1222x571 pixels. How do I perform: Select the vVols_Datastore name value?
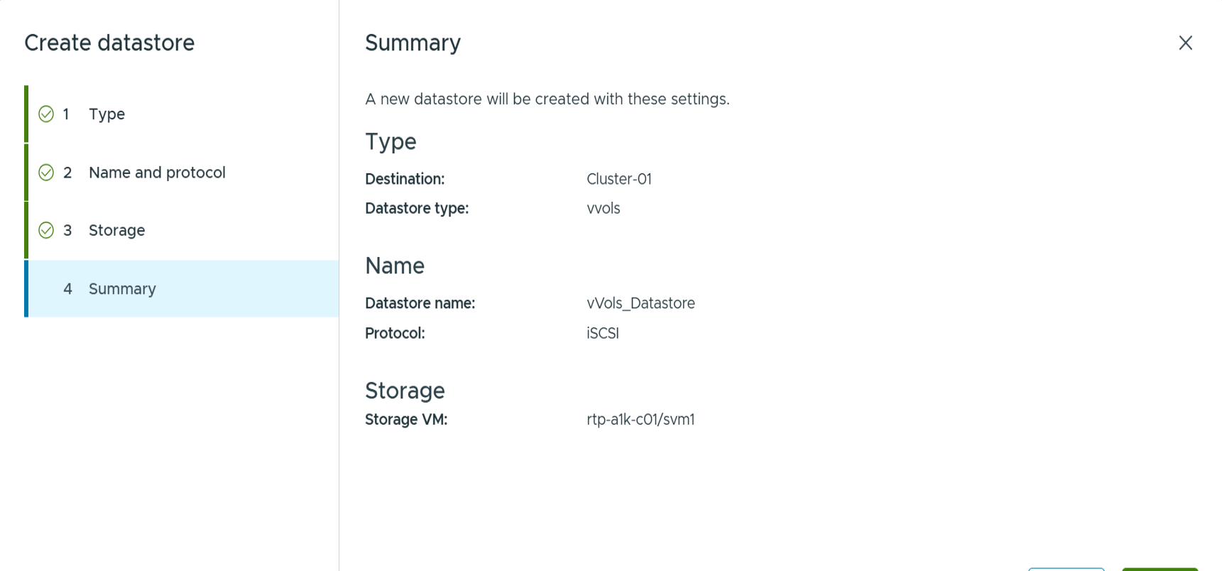[x=640, y=303]
